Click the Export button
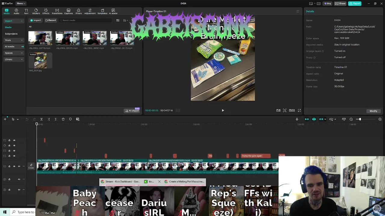385x216 pixels. 355,3
